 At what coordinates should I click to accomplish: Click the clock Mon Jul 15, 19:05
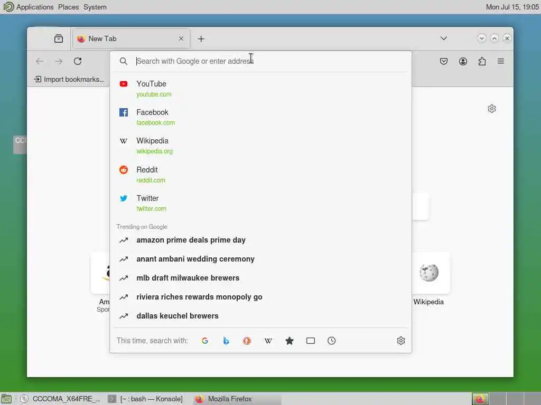pyautogui.click(x=512, y=7)
